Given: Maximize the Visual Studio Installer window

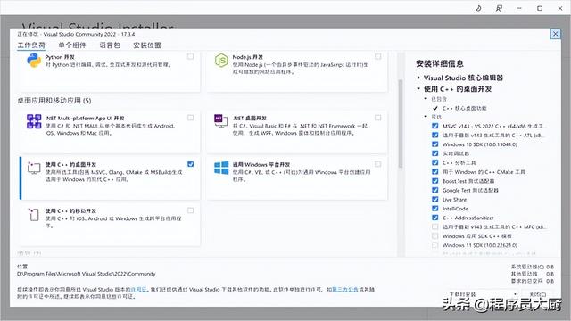Looking at the screenshot, I should (540, 8).
